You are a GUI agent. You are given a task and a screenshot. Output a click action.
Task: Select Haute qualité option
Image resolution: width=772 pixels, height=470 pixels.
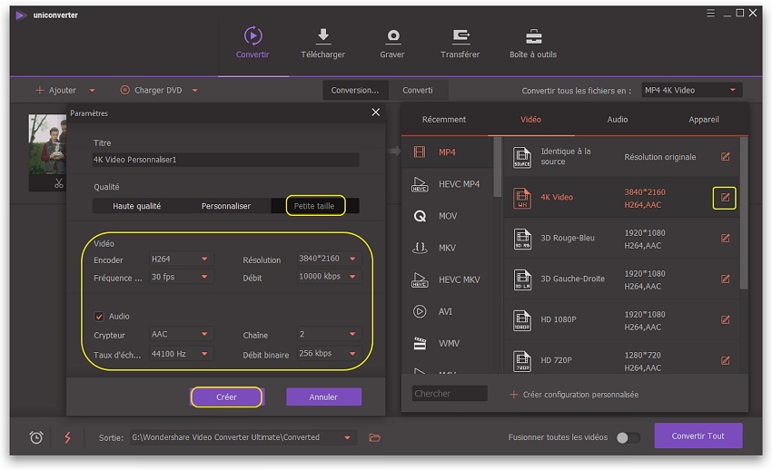[137, 206]
